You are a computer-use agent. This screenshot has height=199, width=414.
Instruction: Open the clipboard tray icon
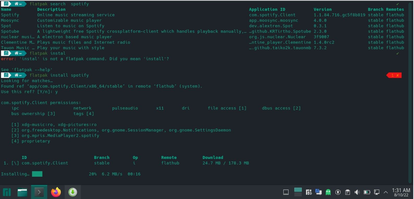pyautogui.click(x=348, y=192)
